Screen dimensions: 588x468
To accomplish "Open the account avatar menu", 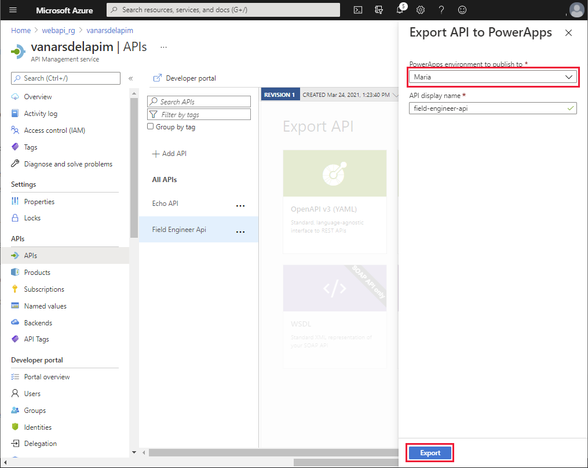I will [576, 10].
